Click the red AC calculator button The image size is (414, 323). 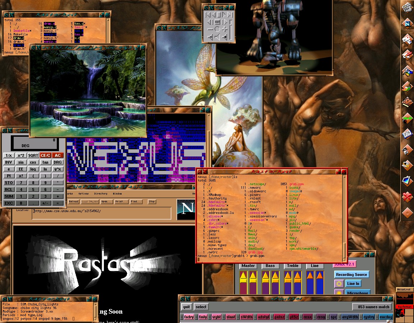pos(57,155)
